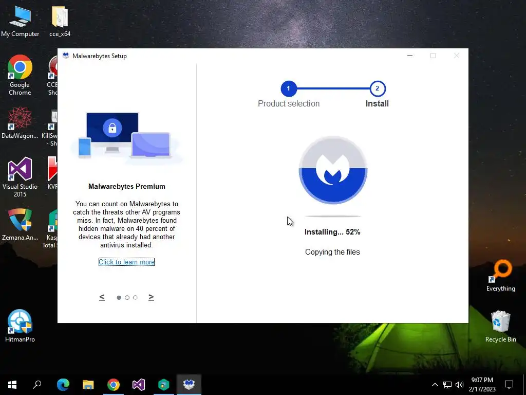Viewport: 526px width, 395px height.
Task: Open the Everything search desktop shortcut
Action: point(500,276)
